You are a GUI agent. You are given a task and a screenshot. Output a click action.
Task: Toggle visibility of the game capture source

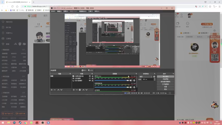[x=90, y=78]
